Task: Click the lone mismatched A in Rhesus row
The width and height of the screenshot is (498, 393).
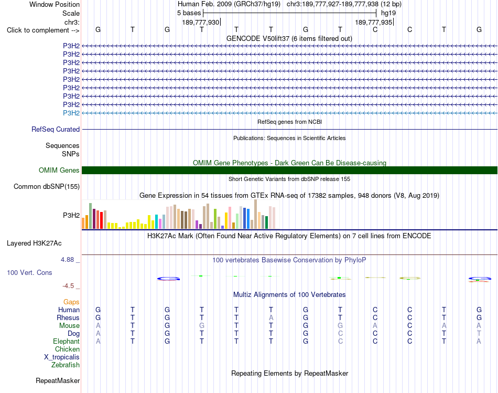Action: pos(271,317)
